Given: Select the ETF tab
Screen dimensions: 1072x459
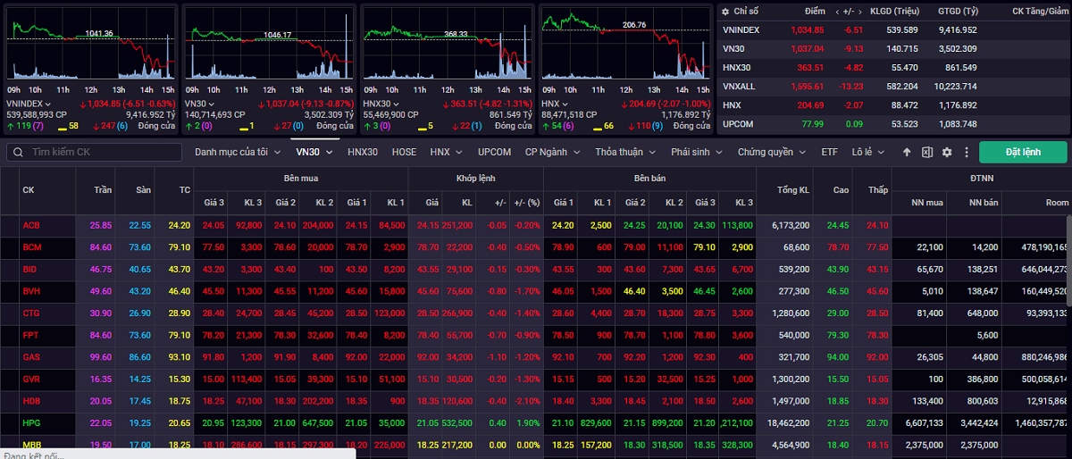Looking at the screenshot, I should (x=830, y=152).
